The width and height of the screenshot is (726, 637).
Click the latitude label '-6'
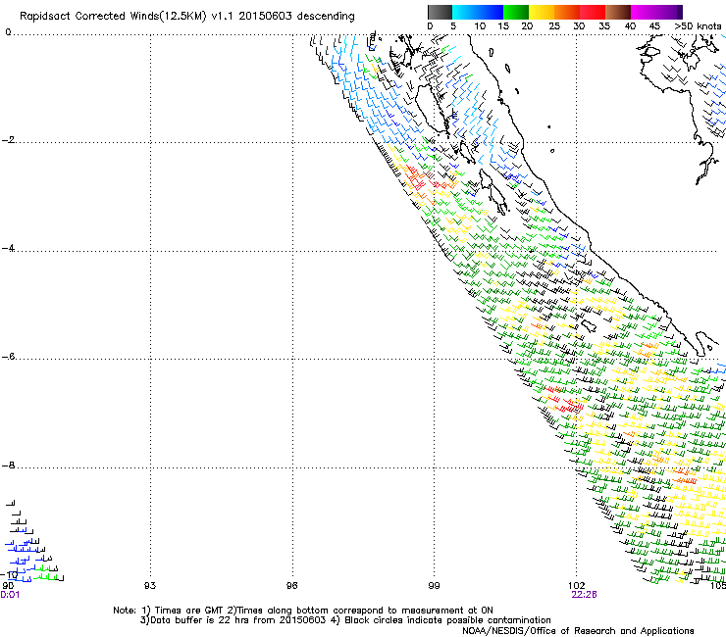click(8, 357)
